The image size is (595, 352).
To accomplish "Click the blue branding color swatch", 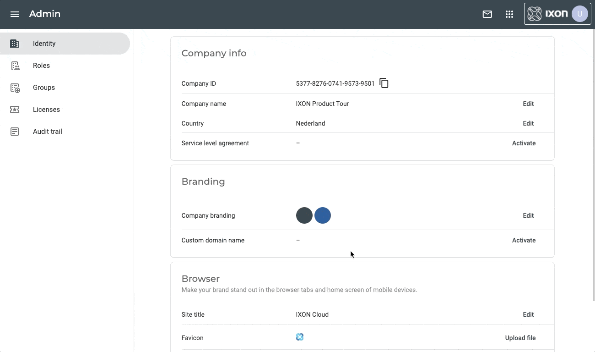I will pyautogui.click(x=323, y=215).
